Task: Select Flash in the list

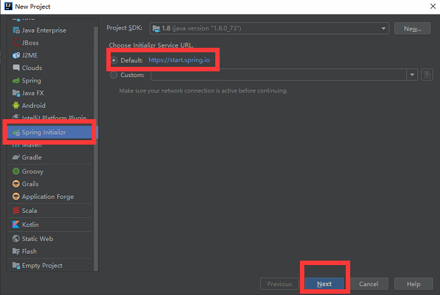Action: pos(50,251)
